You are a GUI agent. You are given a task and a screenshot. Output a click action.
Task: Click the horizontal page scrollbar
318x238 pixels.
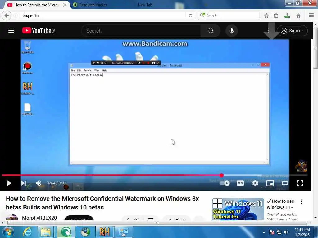(157, 223)
